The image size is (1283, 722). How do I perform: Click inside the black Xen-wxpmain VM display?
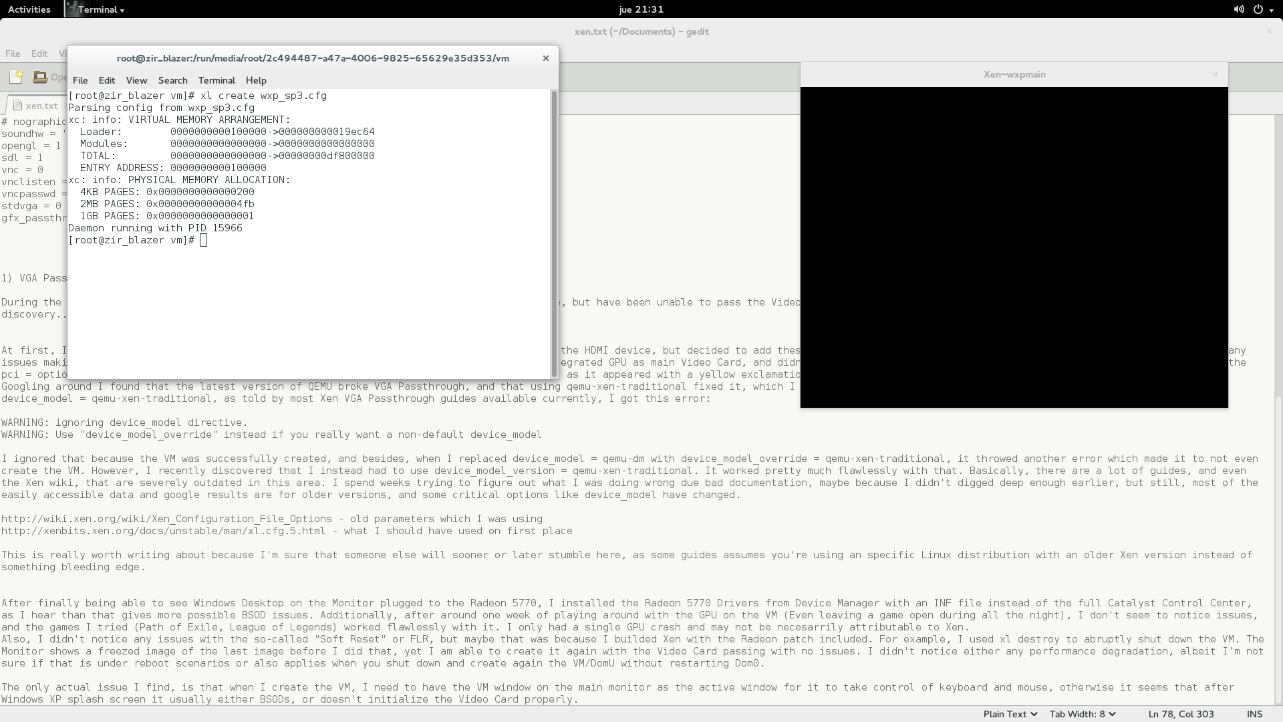[1014, 247]
